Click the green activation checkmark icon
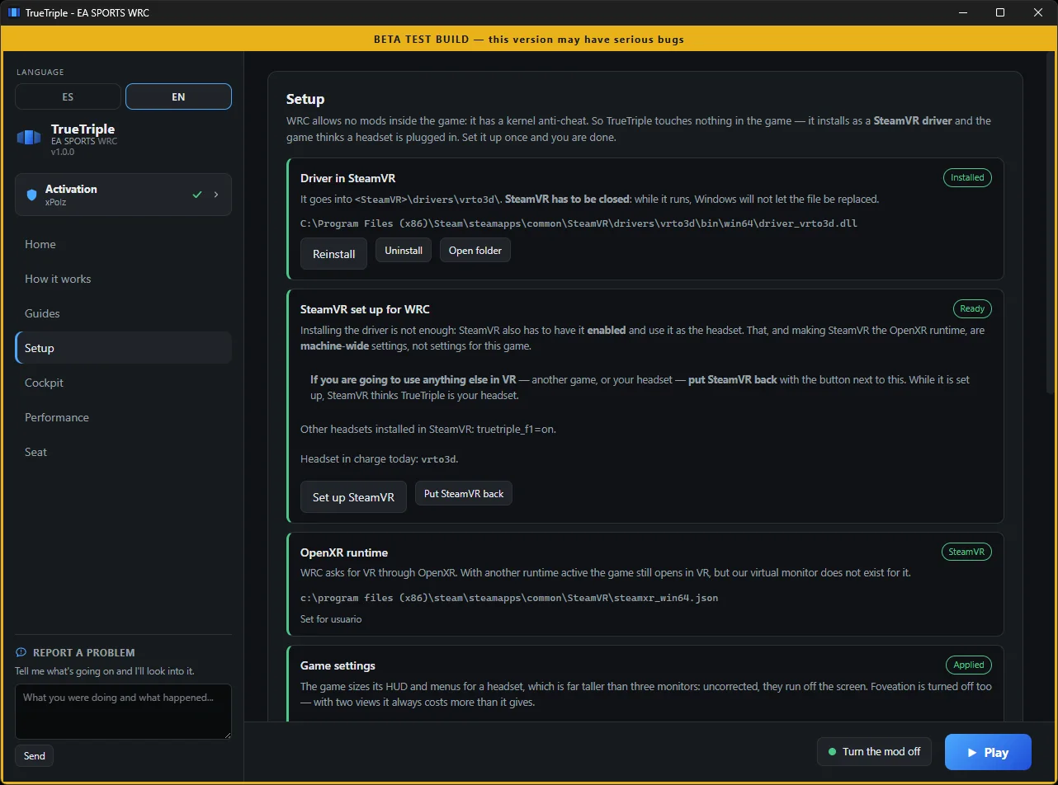The width and height of the screenshot is (1058, 785). click(x=196, y=195)
